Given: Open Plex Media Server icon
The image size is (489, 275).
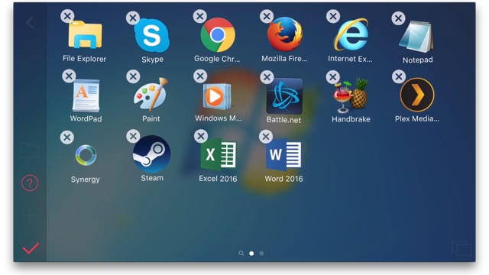Looking at the screenshot, I should pyautogui.click(x=417, y=95).
